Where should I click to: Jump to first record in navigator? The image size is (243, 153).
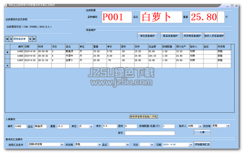point(7,39)
